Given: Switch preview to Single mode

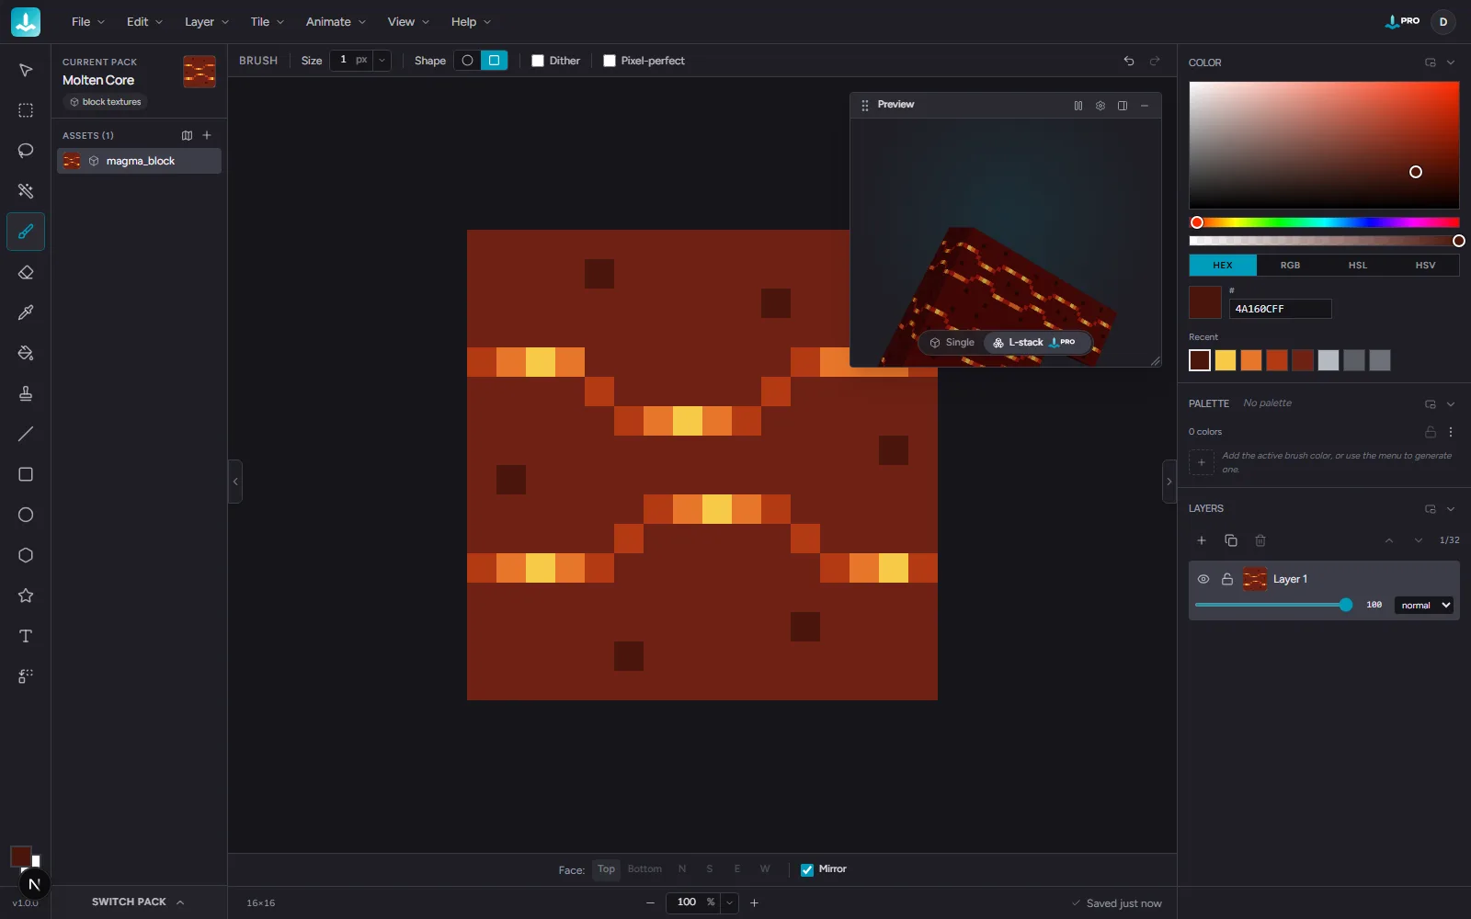Looking at the screenshot, I should tap(952, 343).
